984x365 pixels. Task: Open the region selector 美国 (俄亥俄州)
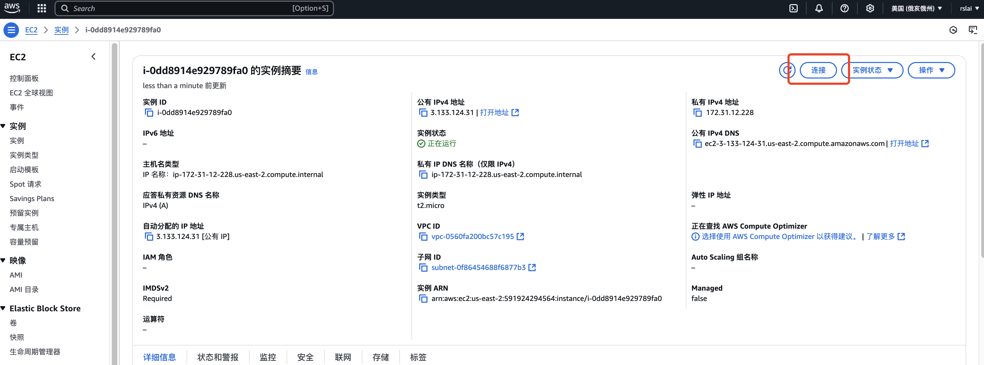coord(916,8)
